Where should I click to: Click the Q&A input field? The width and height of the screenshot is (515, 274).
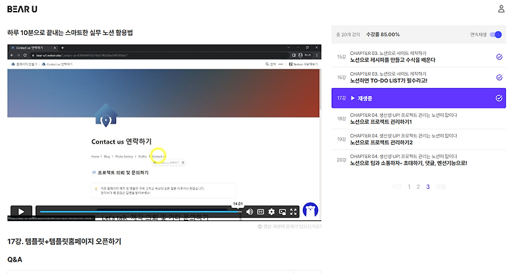(150, 272)
